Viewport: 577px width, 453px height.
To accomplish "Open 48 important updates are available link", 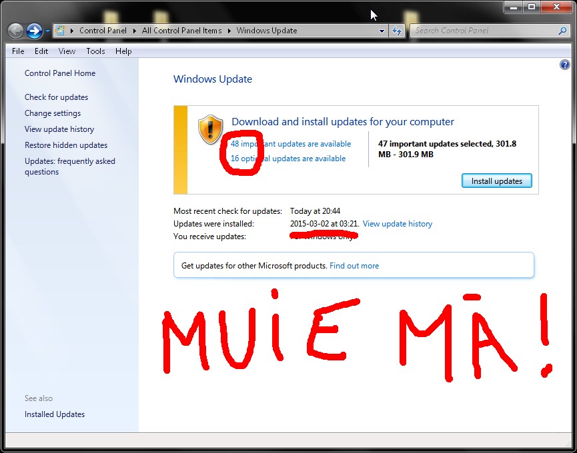I will [x=291, y=144].
